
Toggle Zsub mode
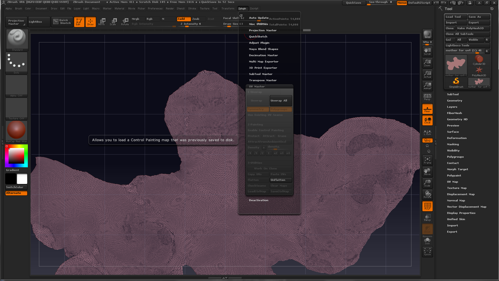[x=199, y=19]
